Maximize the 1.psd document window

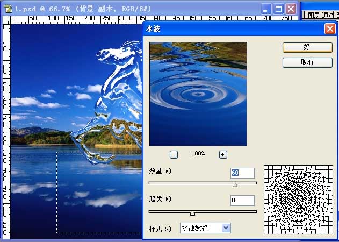[278, 9]
